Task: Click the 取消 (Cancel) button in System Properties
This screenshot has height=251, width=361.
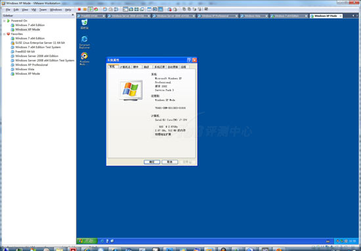Action: pyautogui.click(x=170, y=162)
